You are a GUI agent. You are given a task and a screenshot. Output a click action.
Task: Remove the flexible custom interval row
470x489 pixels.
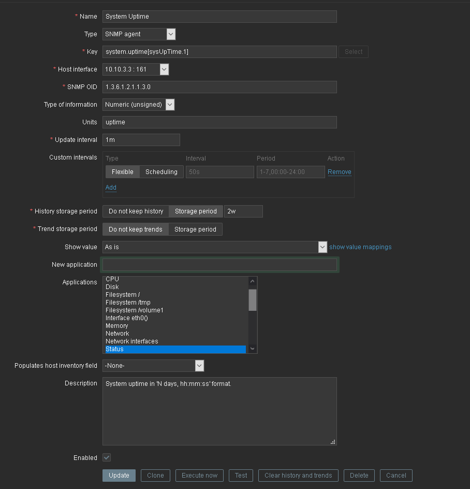click(340, 172)
